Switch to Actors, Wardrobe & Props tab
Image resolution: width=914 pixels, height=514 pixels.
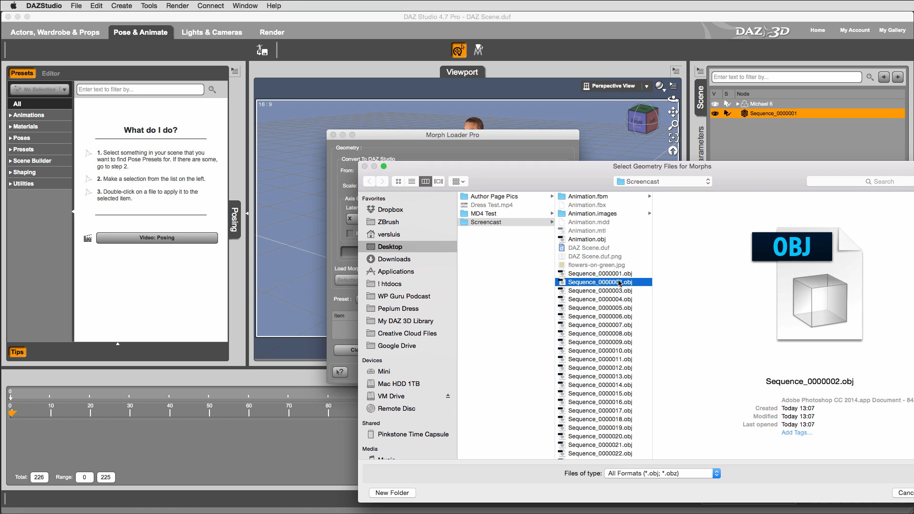coord(55,32)
